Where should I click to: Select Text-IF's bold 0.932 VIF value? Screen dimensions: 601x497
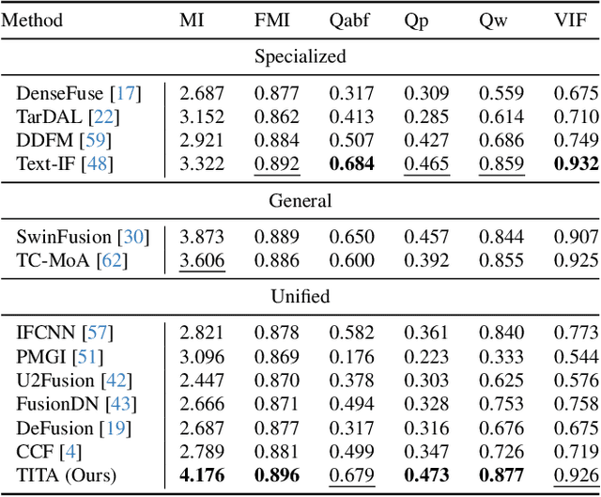(577, 164)
